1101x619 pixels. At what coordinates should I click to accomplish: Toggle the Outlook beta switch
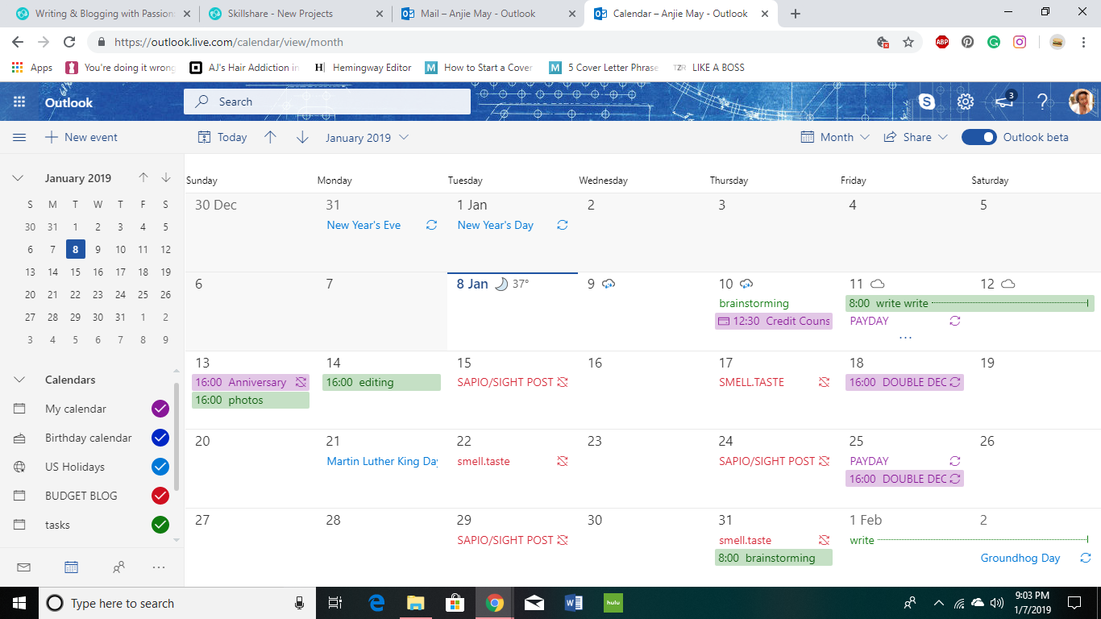(x=979, y=137)
